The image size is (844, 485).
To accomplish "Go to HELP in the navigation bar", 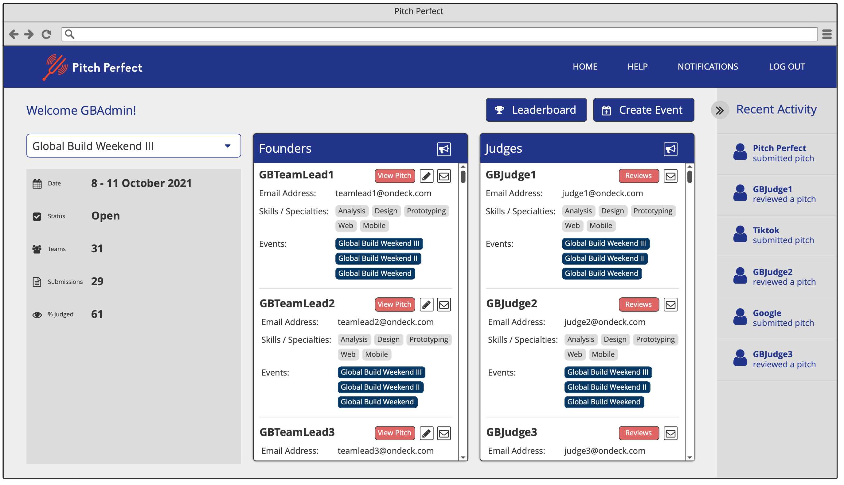I will coord(637,67).
